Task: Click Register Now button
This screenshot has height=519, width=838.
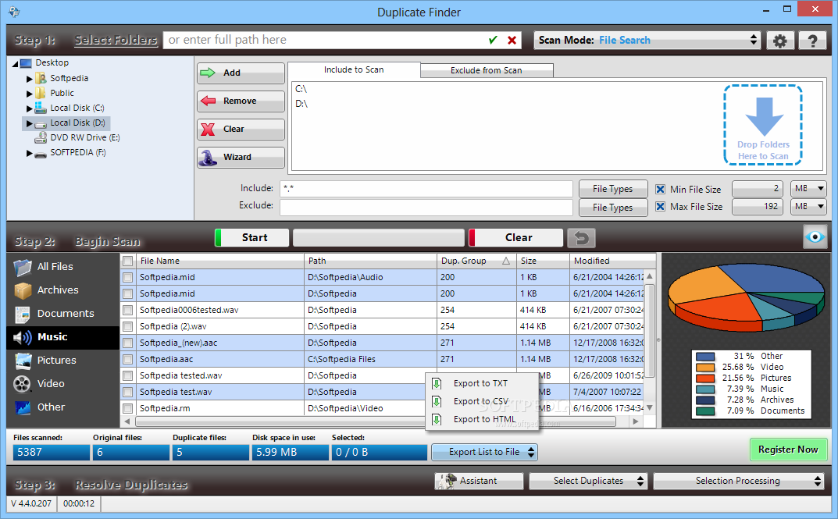Action: (788, 450)
